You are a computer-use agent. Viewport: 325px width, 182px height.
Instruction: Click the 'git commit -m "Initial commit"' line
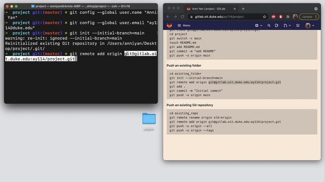pos(196,91)
